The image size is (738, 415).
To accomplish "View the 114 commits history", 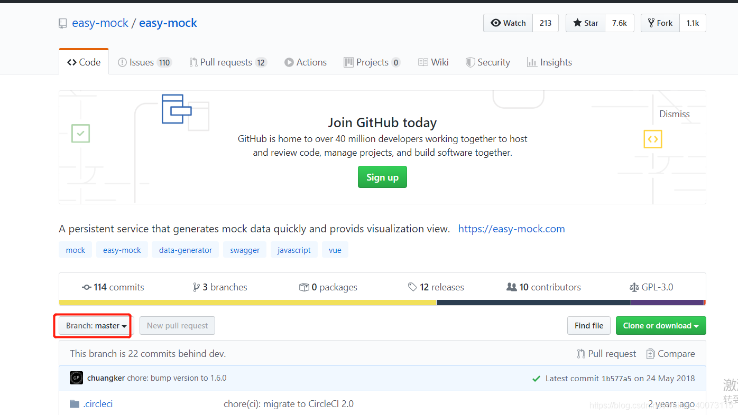I will coord(113,287).
